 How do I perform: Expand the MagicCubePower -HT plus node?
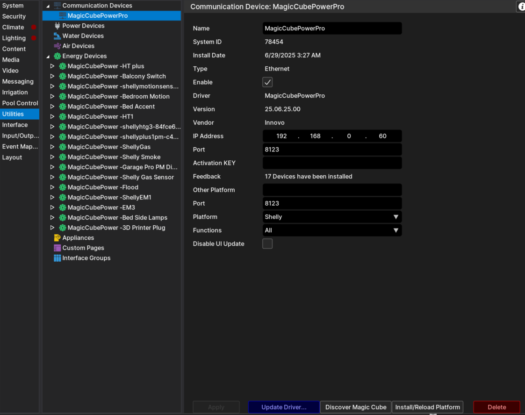click(x=52, y=66)
